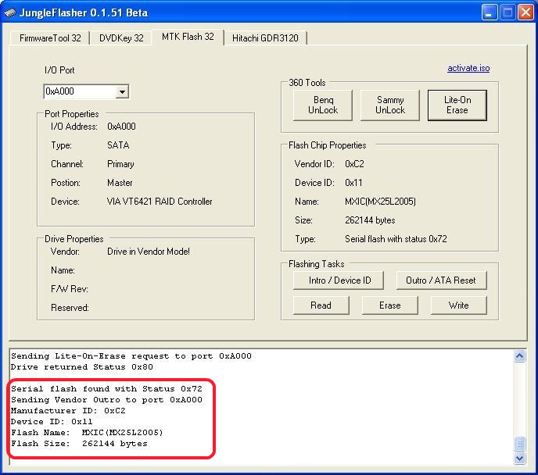Viewport: 538px width, 475px height.
Task: Click the Lite-On Erase button
Action: [x=457, y=105]
